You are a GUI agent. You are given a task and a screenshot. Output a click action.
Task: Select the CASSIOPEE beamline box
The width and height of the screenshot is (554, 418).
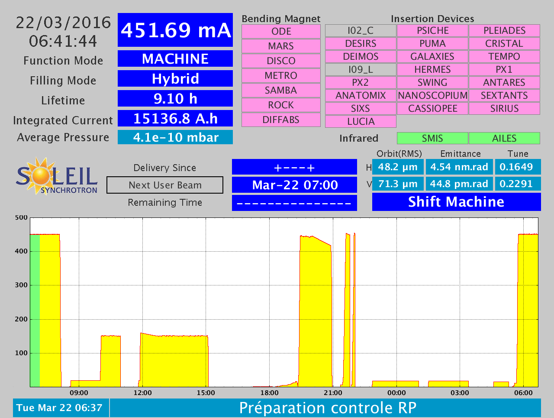tap(432, 109)
